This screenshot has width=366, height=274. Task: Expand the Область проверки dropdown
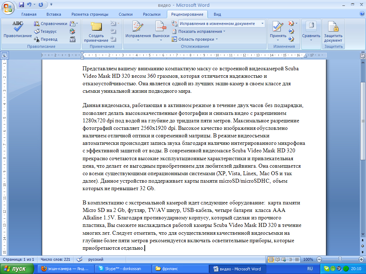(x=195, y=39)
